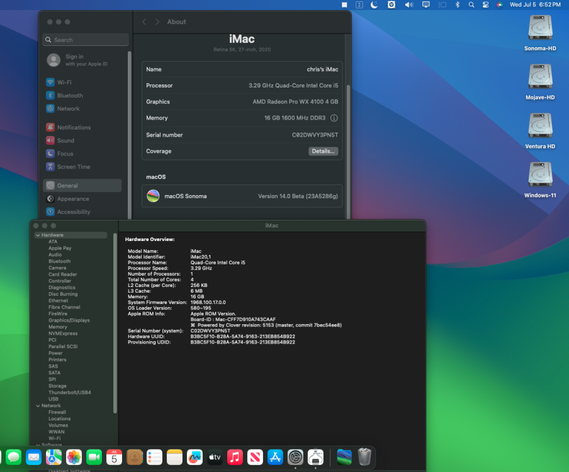Screen dimensions: 569x472
Task: Launch App Store from the Dock
Action: click(276, 457)
